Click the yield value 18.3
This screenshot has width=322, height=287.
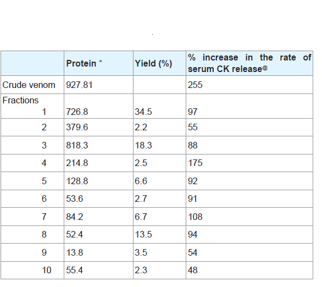(143, 145)
